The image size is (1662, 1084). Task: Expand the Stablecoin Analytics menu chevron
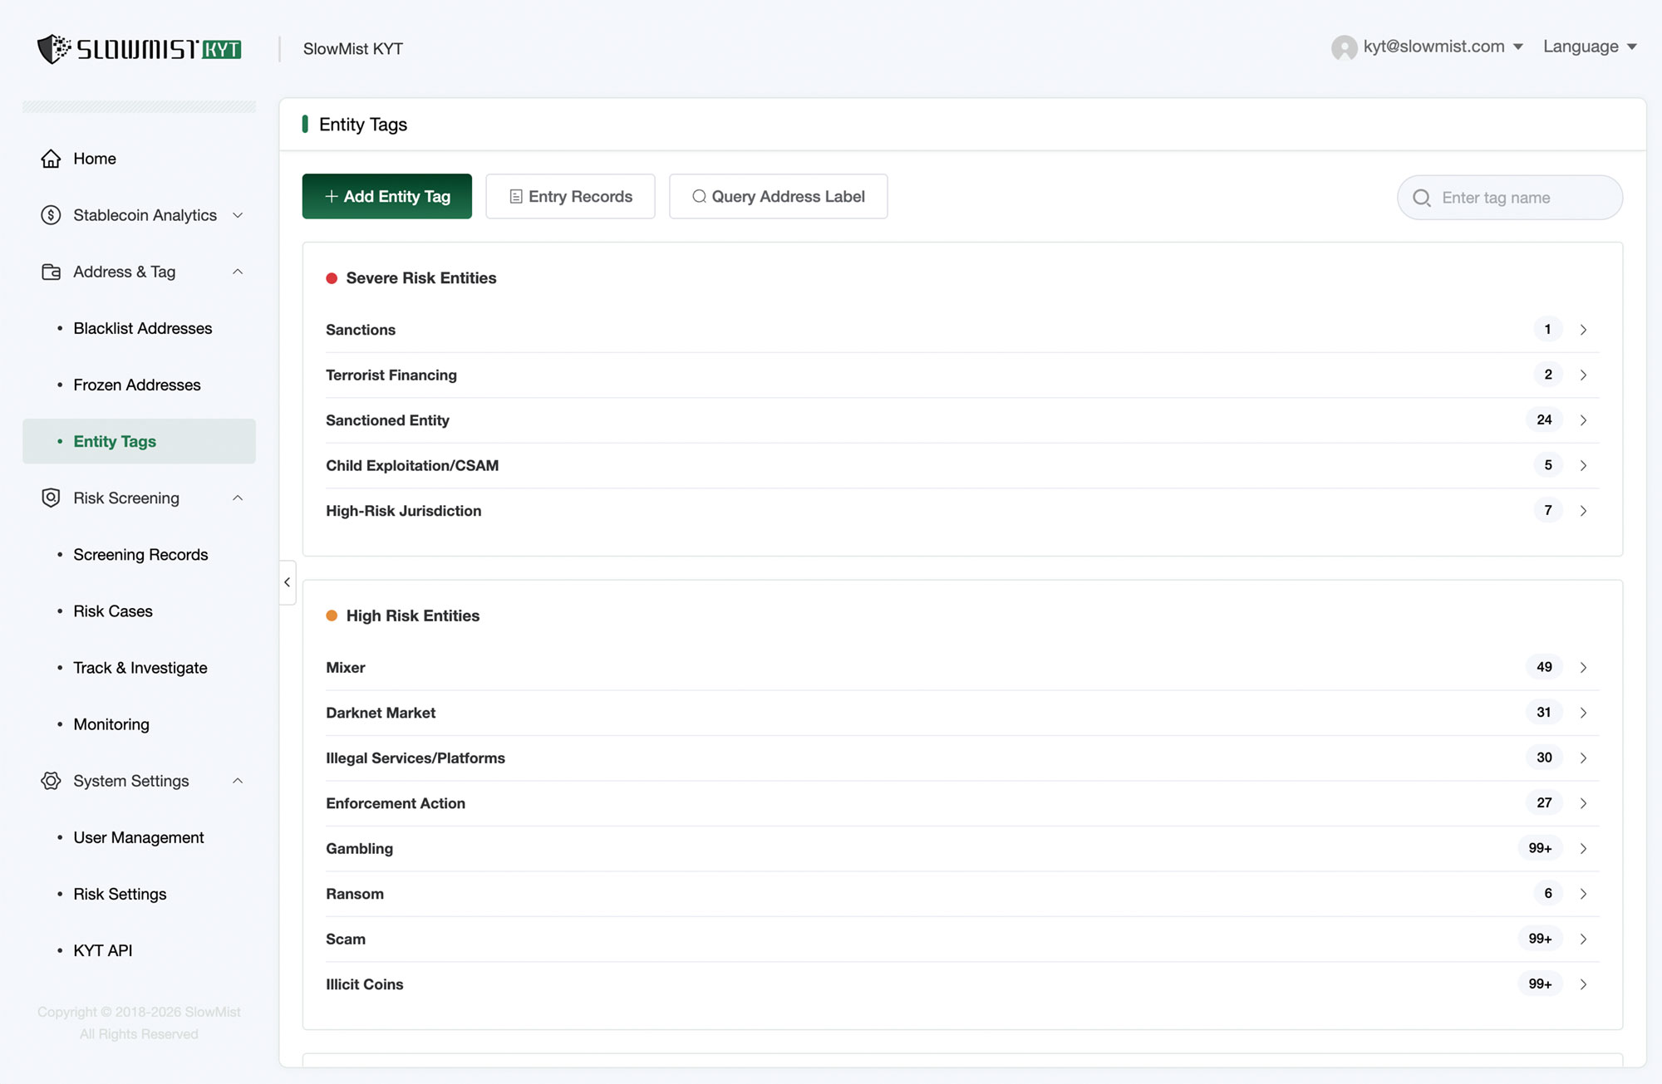[x=238, y=215]
